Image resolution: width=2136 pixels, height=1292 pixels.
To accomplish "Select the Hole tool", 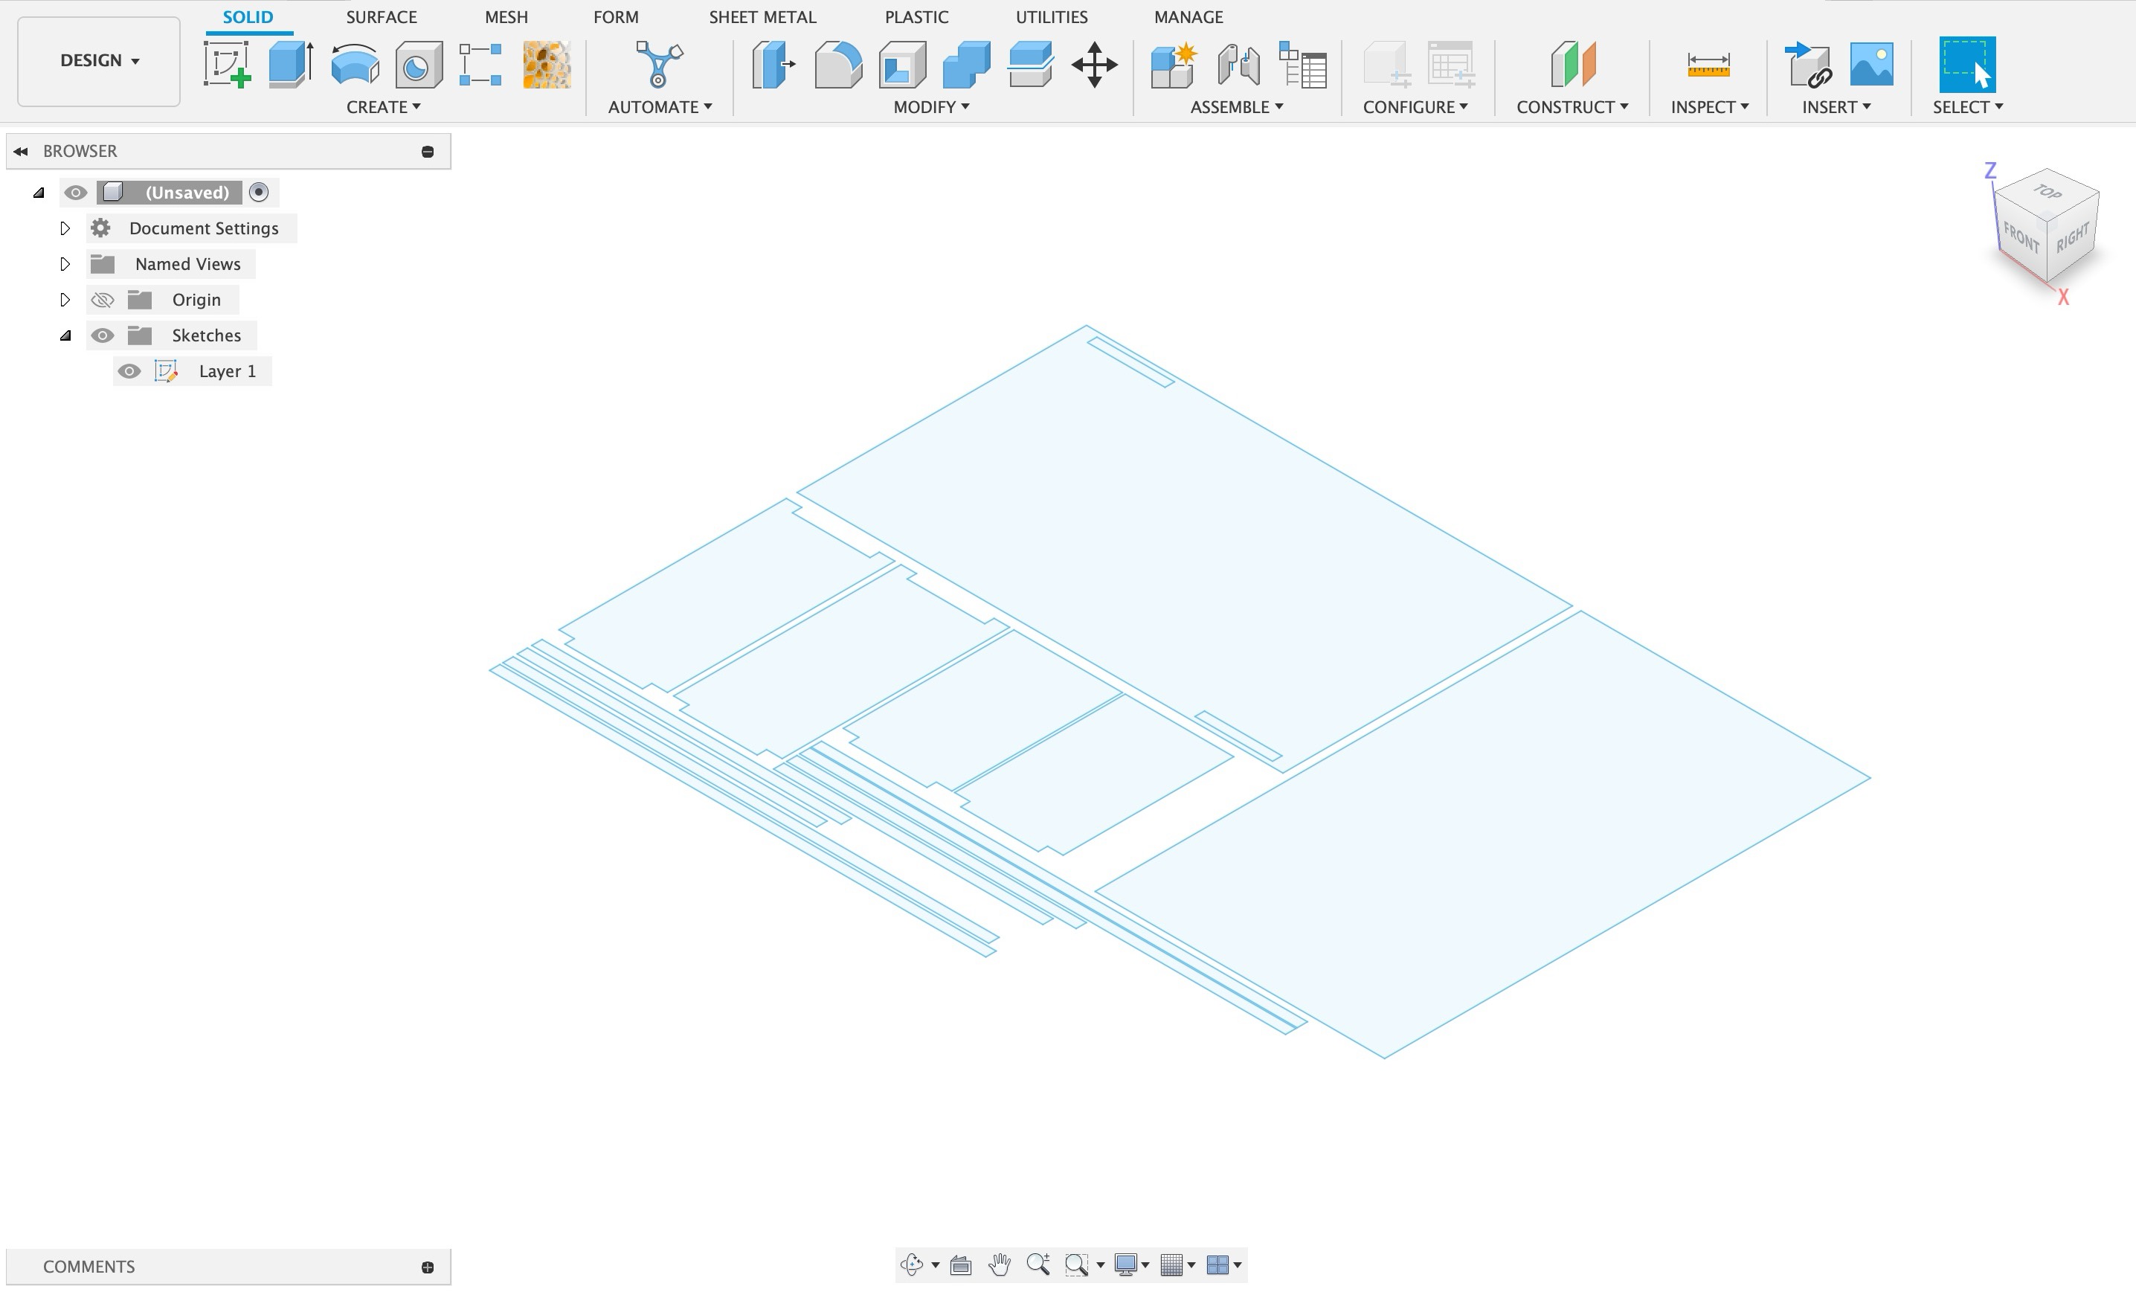I will pyautogui.click(x=419, y=64).
